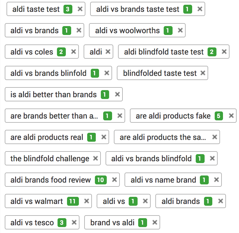Delete the "the blindfold challenge" tag
Viewport: 239px width, 233px height.
95,158
